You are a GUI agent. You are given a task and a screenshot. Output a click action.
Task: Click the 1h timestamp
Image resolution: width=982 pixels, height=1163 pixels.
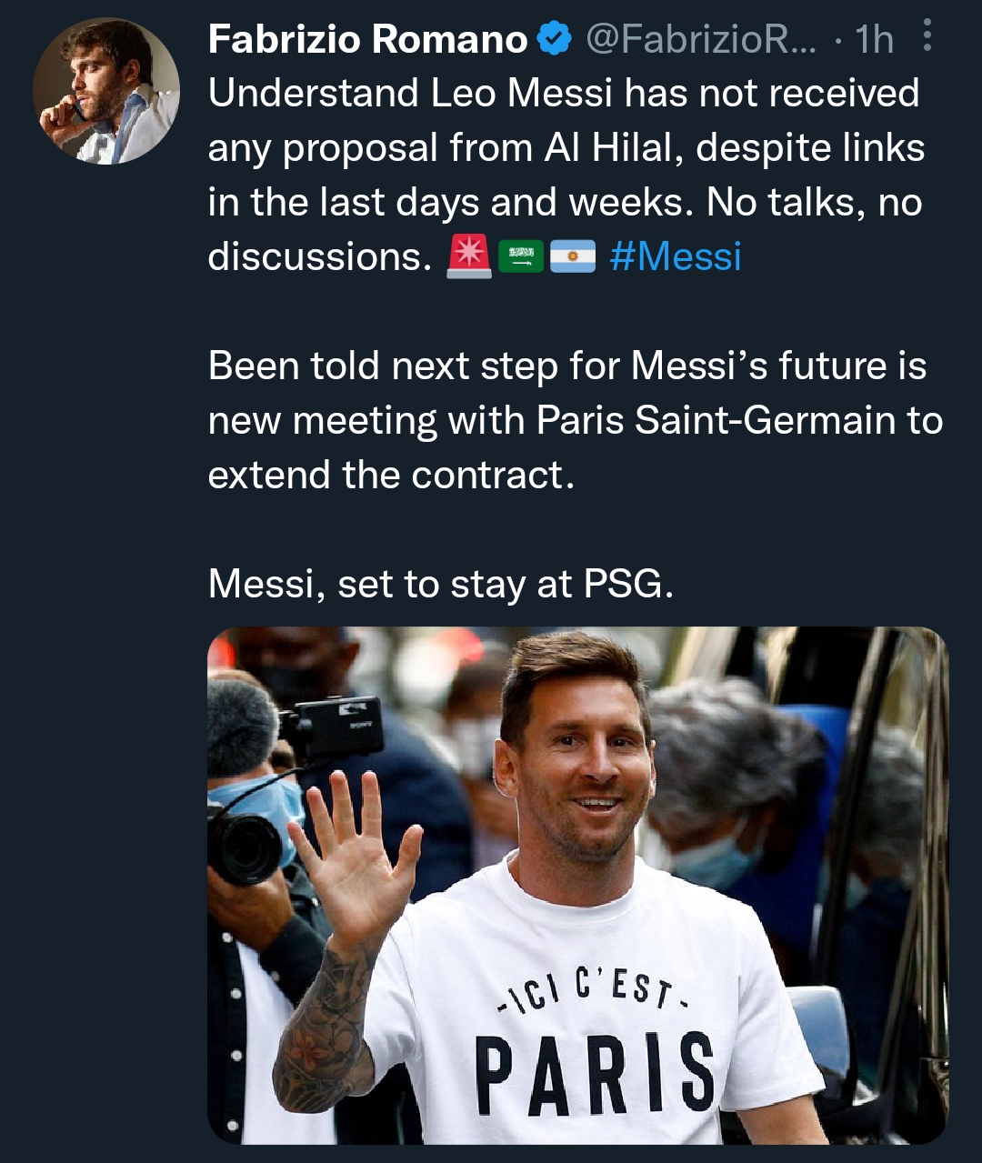coord(875,39)
